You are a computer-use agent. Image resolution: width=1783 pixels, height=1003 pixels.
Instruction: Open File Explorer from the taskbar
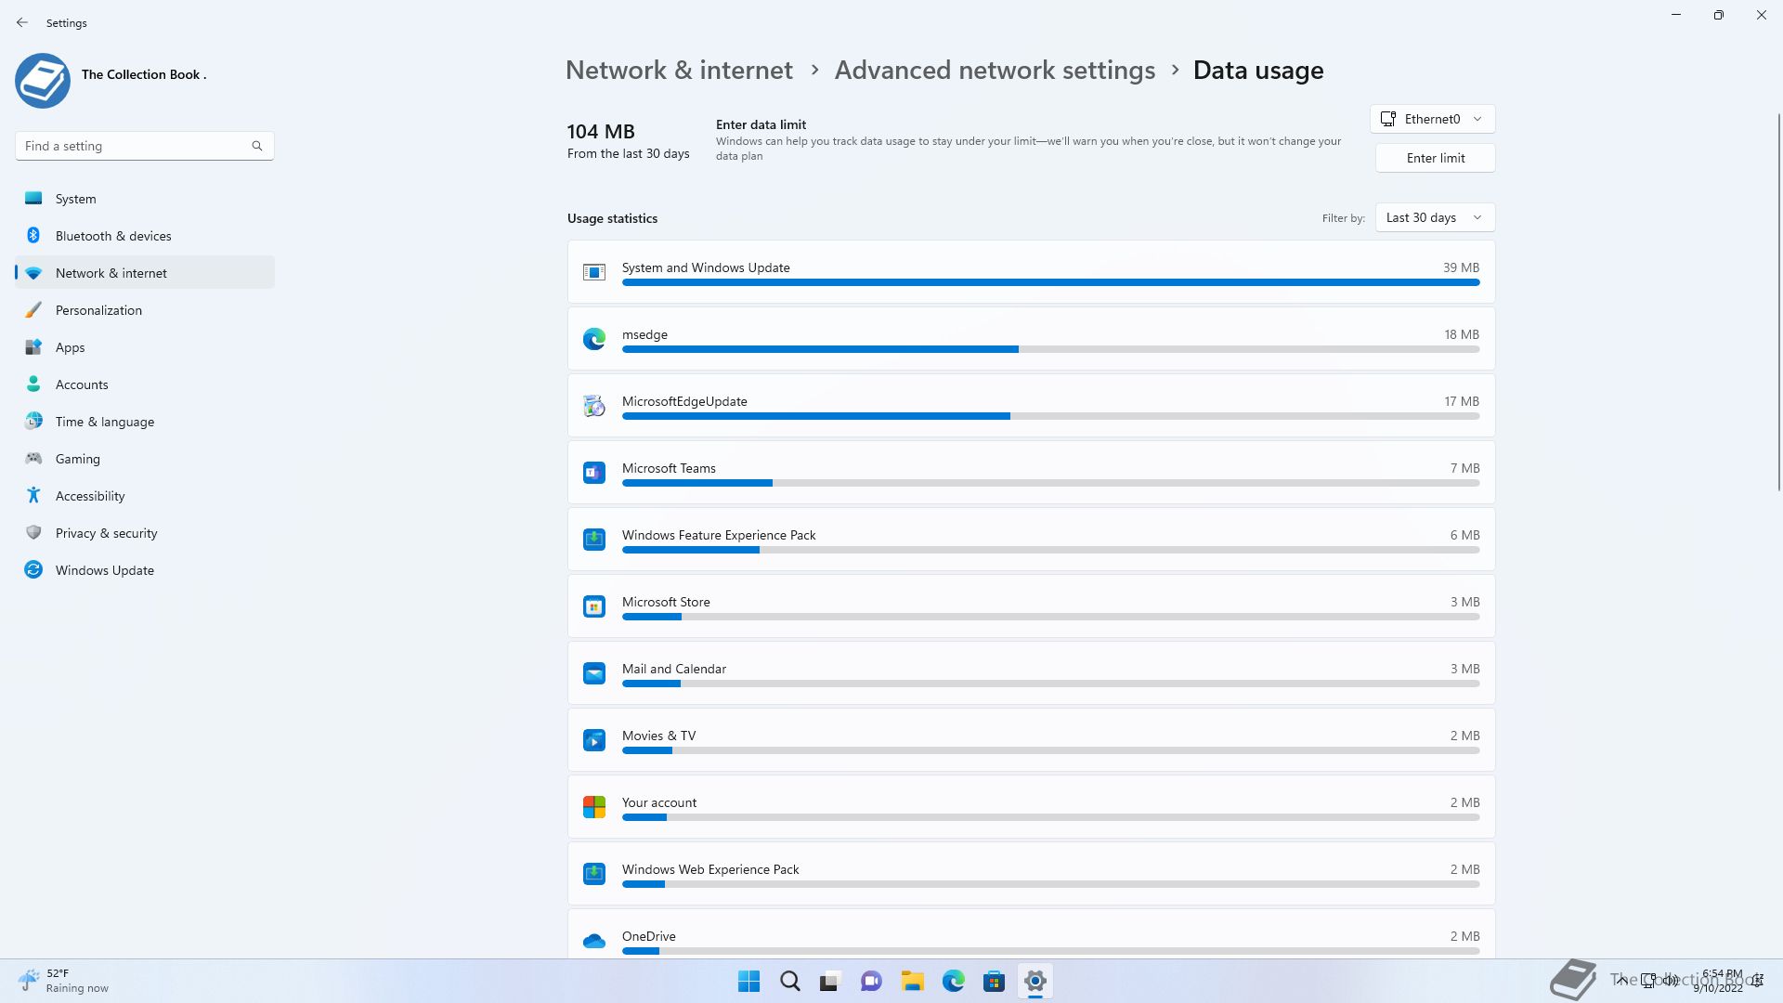[x=912, y=981]
